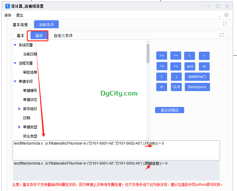
Task: Click the 表达式测试 expression test button
Action: pyautogui.click(x=169, y=110)
